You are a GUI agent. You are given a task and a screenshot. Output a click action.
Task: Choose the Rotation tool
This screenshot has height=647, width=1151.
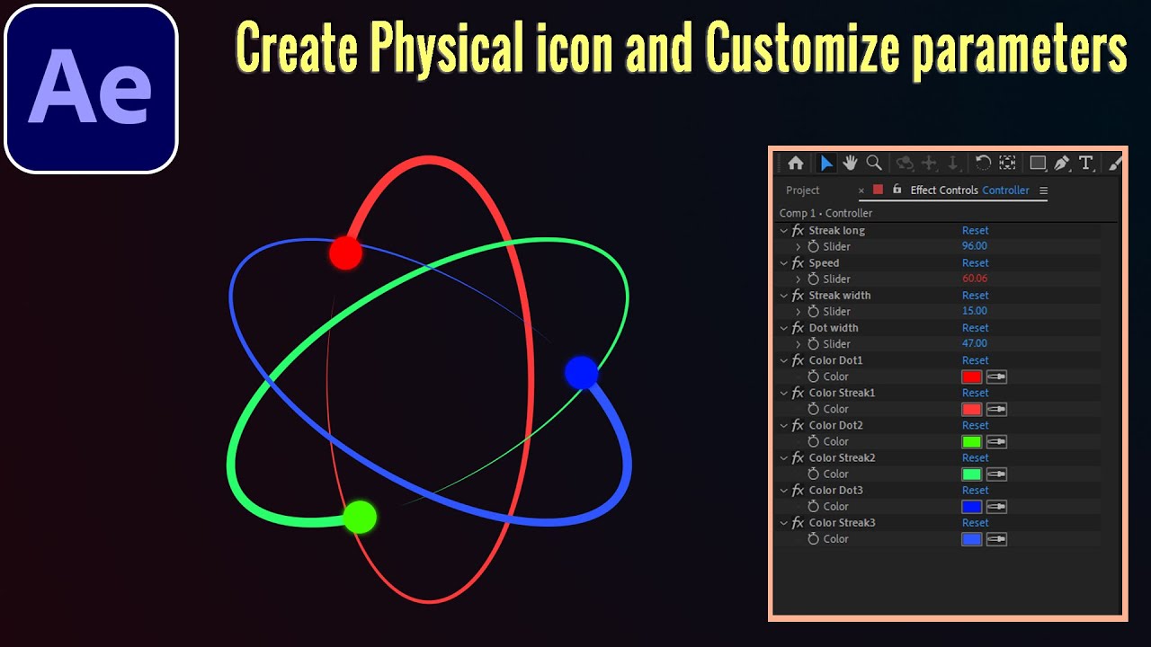point(984,163)
